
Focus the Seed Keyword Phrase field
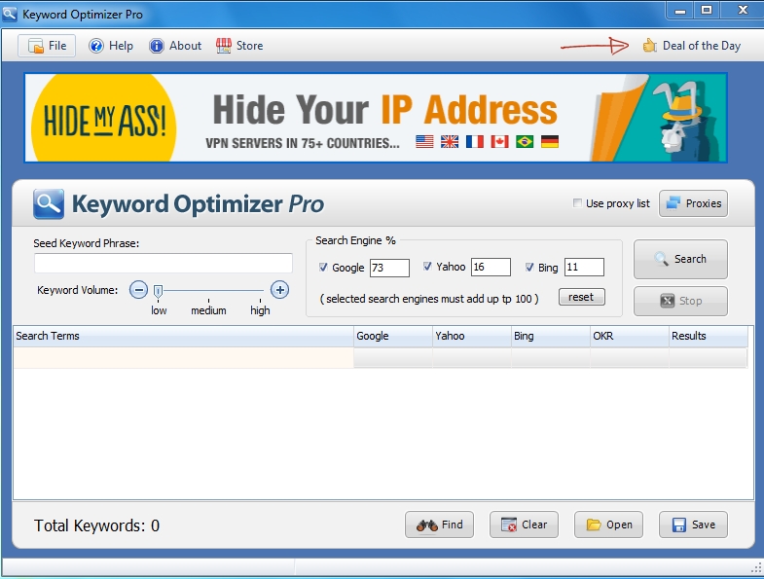point(164,263)
